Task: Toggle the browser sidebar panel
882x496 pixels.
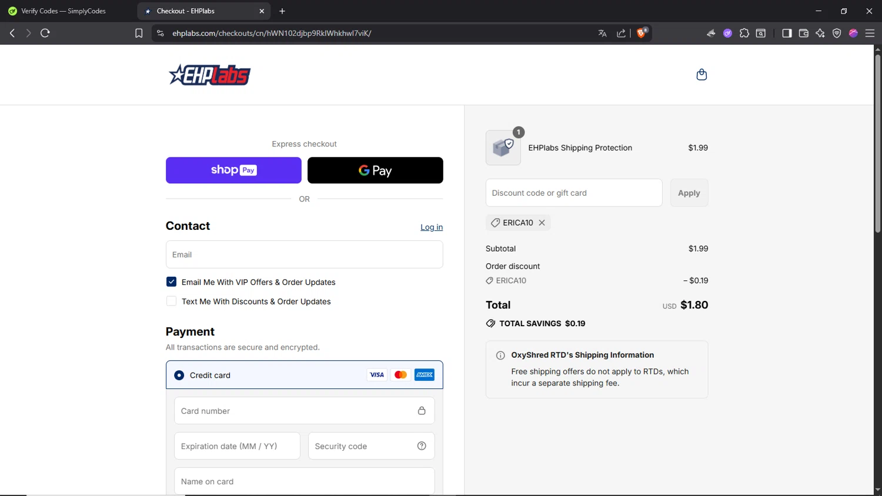Action: coord(787,33)
